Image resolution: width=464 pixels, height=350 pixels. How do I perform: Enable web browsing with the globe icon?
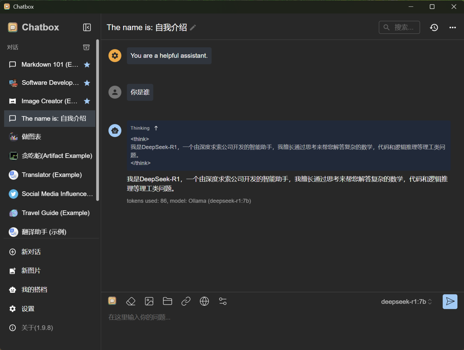point(204,301)
